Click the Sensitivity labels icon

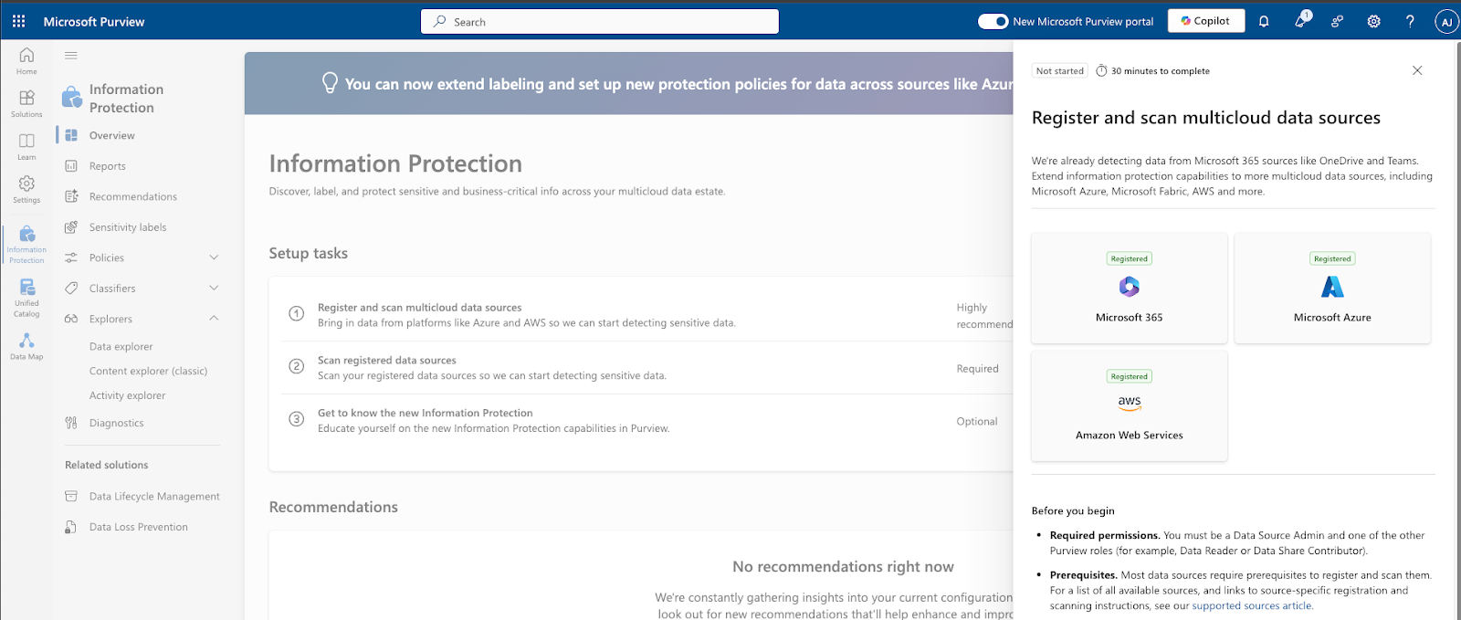coord(71,227)
